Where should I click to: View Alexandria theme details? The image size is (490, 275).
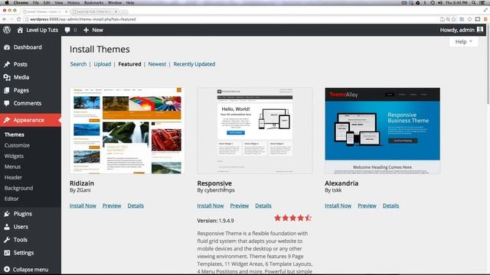pos(390,205)
